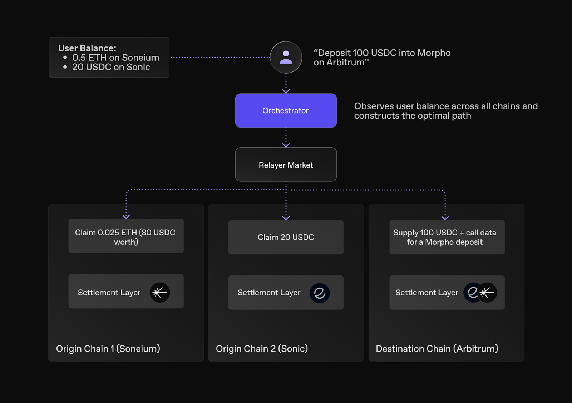572x403 pixels.
Task: Click the user avatar icon
Action: point(286,57)
